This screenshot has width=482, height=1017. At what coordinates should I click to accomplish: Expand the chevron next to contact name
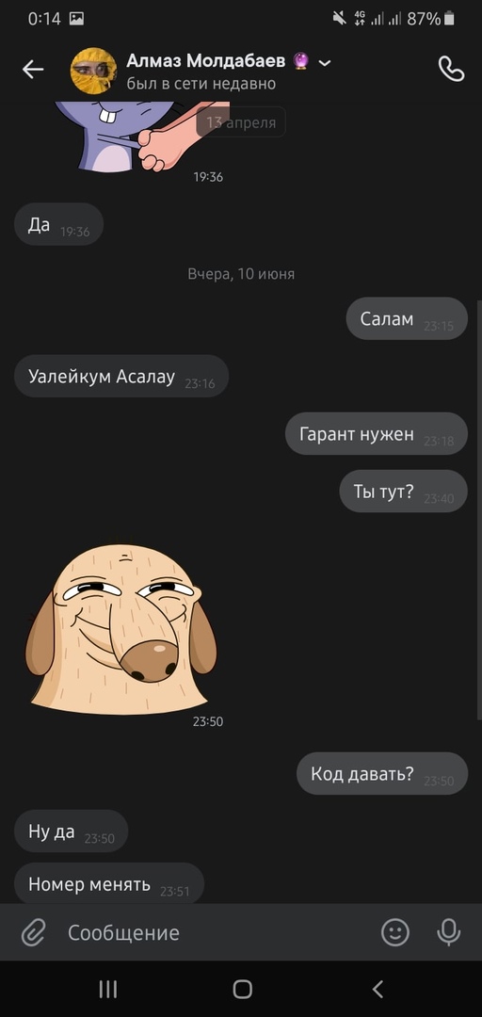coord(325,62)
